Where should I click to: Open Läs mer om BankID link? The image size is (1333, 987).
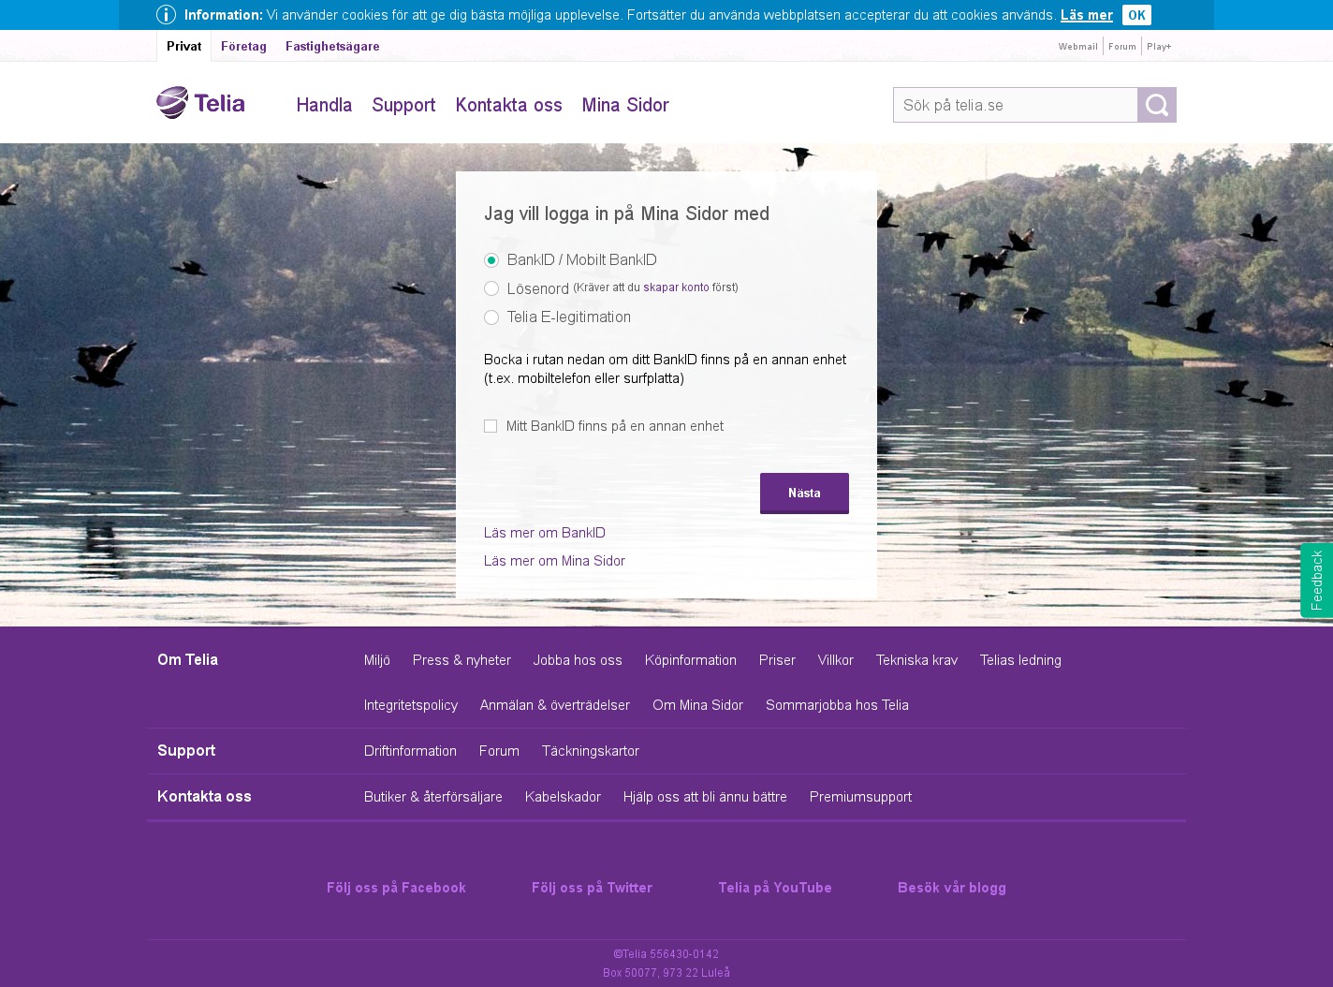click(545, 533)
